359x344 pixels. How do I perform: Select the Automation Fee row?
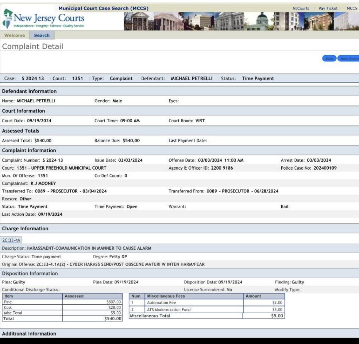(x=207, y=303)
